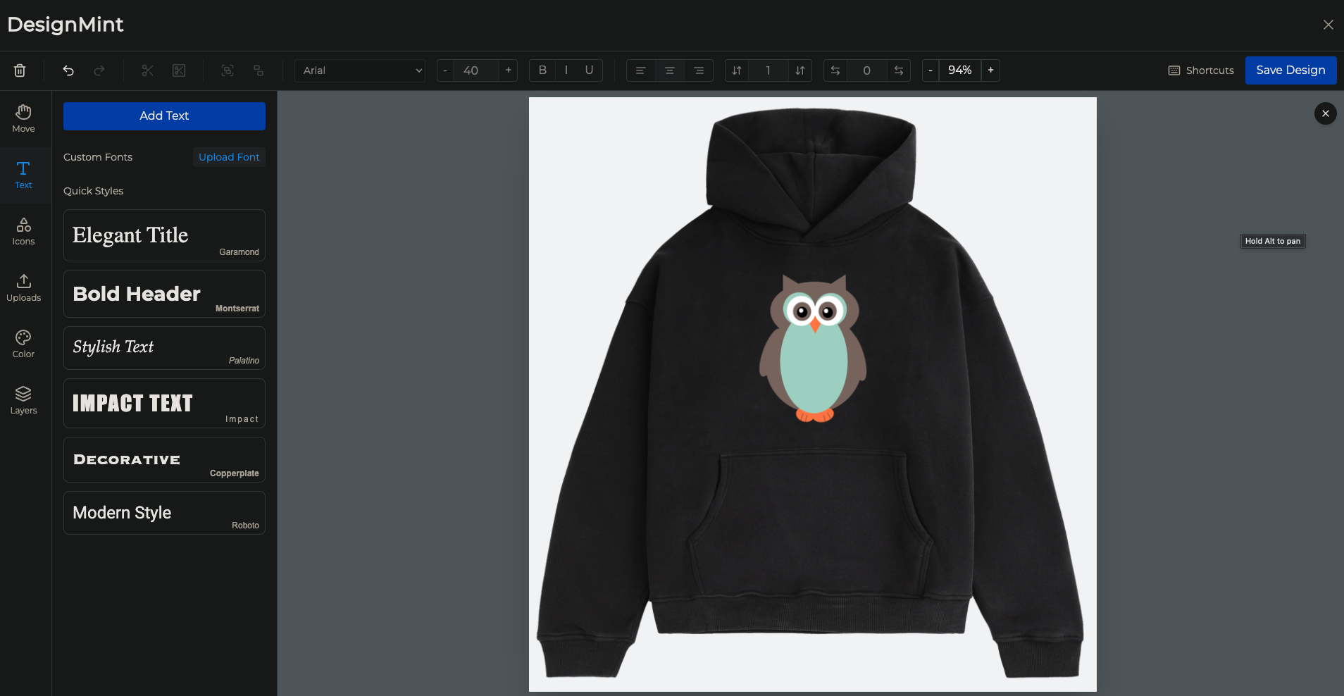Apply the Elegant Title Garamond style
The width and height of the screenshot is (1344, 696).
tap(164, 235)
